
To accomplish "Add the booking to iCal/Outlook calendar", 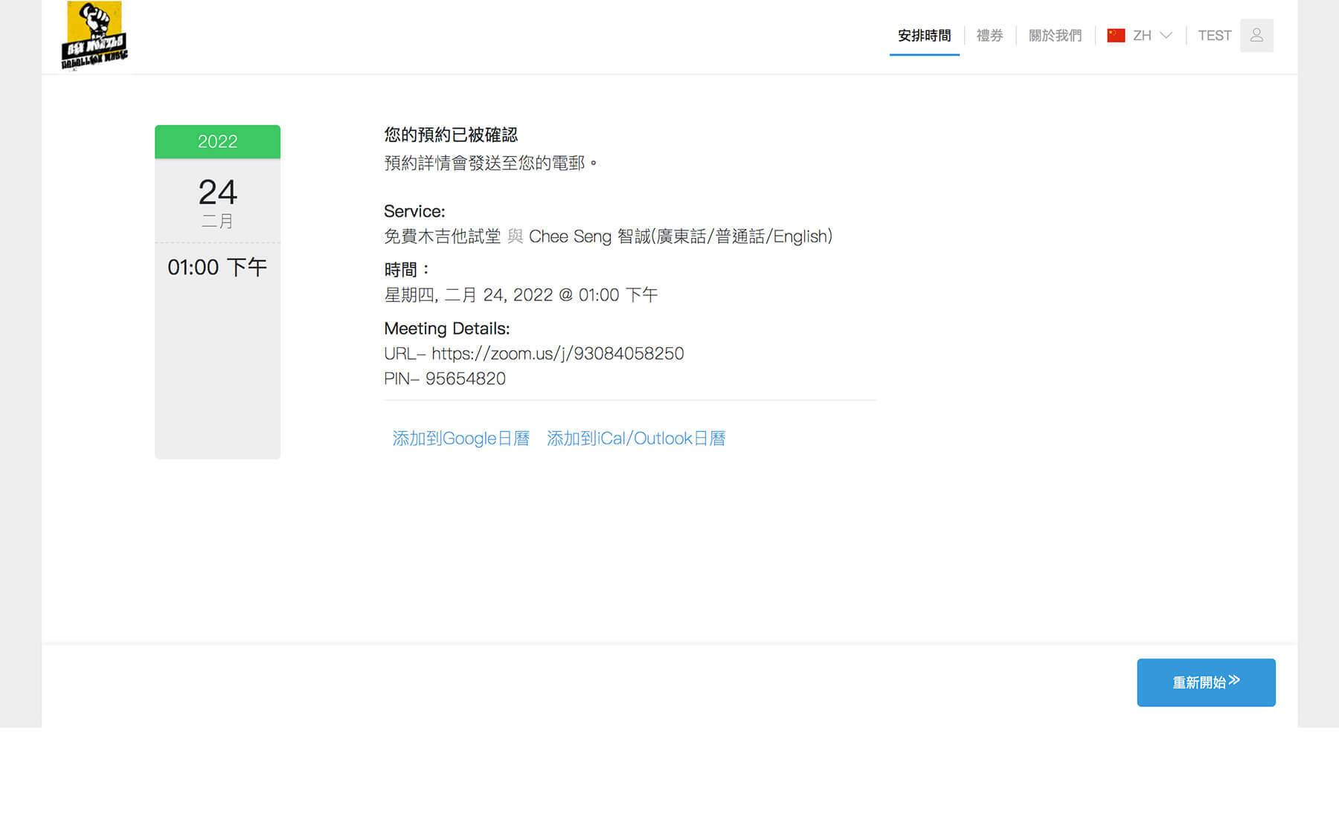I will point(636,439).
